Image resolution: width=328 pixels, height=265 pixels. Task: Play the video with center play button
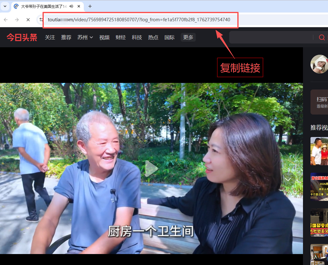pyautogui.click(x=151, y=169)
